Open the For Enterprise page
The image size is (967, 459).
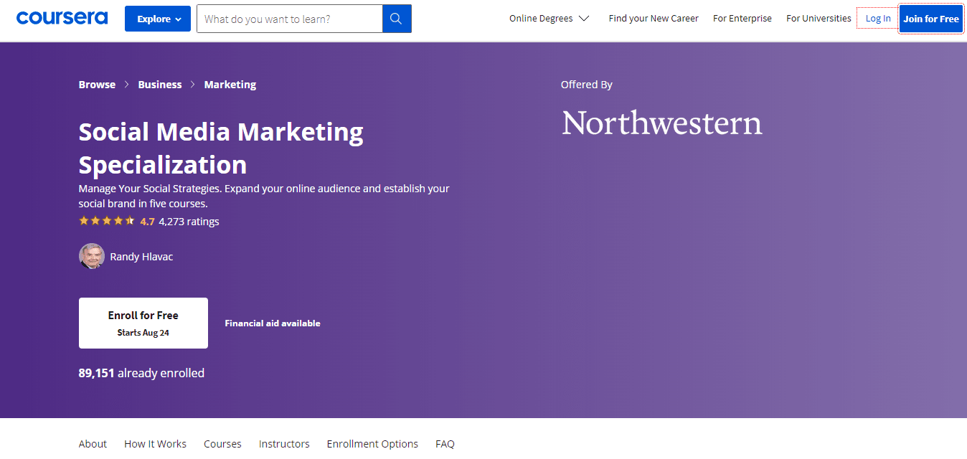tap(742, 19)
